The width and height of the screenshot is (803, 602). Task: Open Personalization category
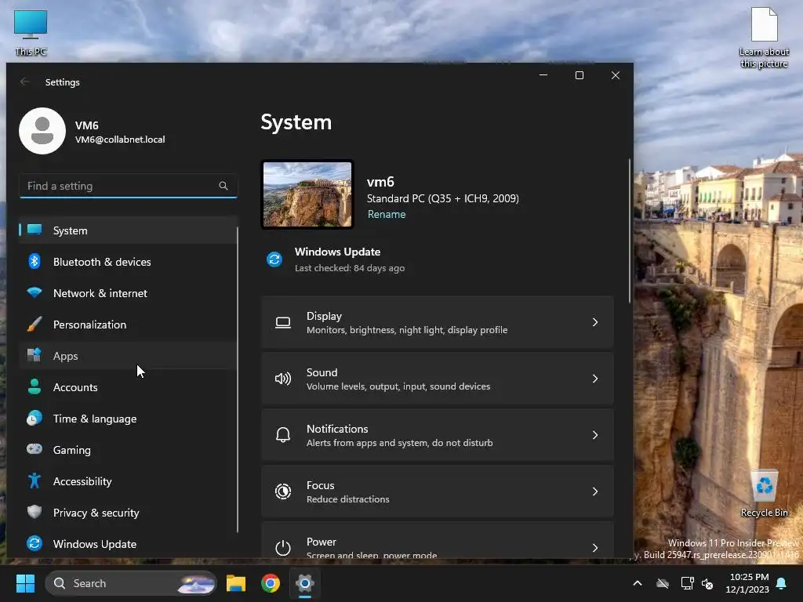click(128, 324)
